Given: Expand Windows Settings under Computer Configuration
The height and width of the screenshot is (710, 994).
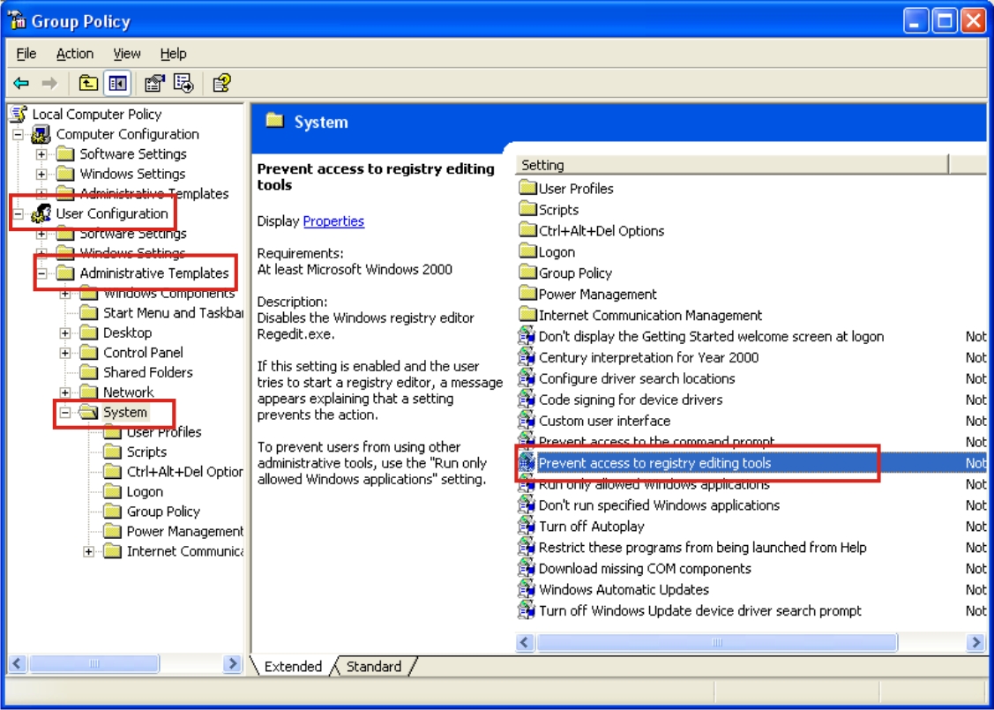Looking at the screenshot, I should pyautogui.click(x=41, y=175).
